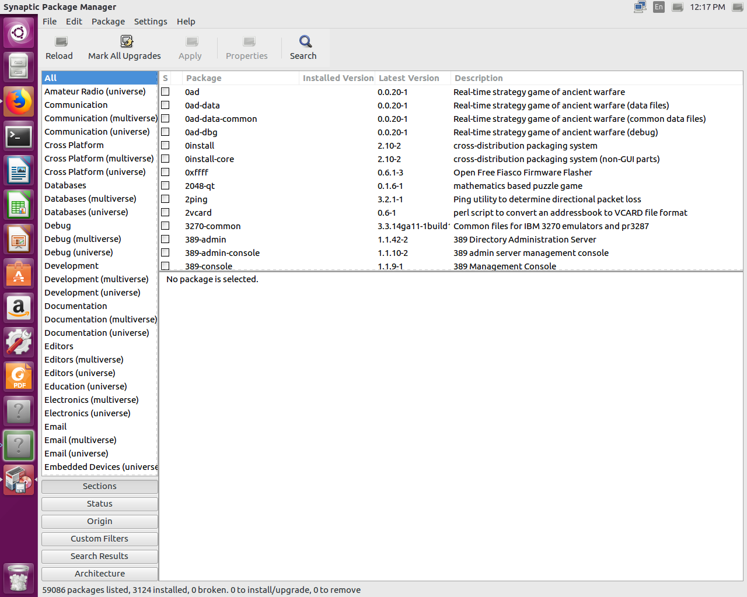Viewport: 747px width, 597px height.
Task: Open LibreOffice Impress from dock
Action: 19,240
